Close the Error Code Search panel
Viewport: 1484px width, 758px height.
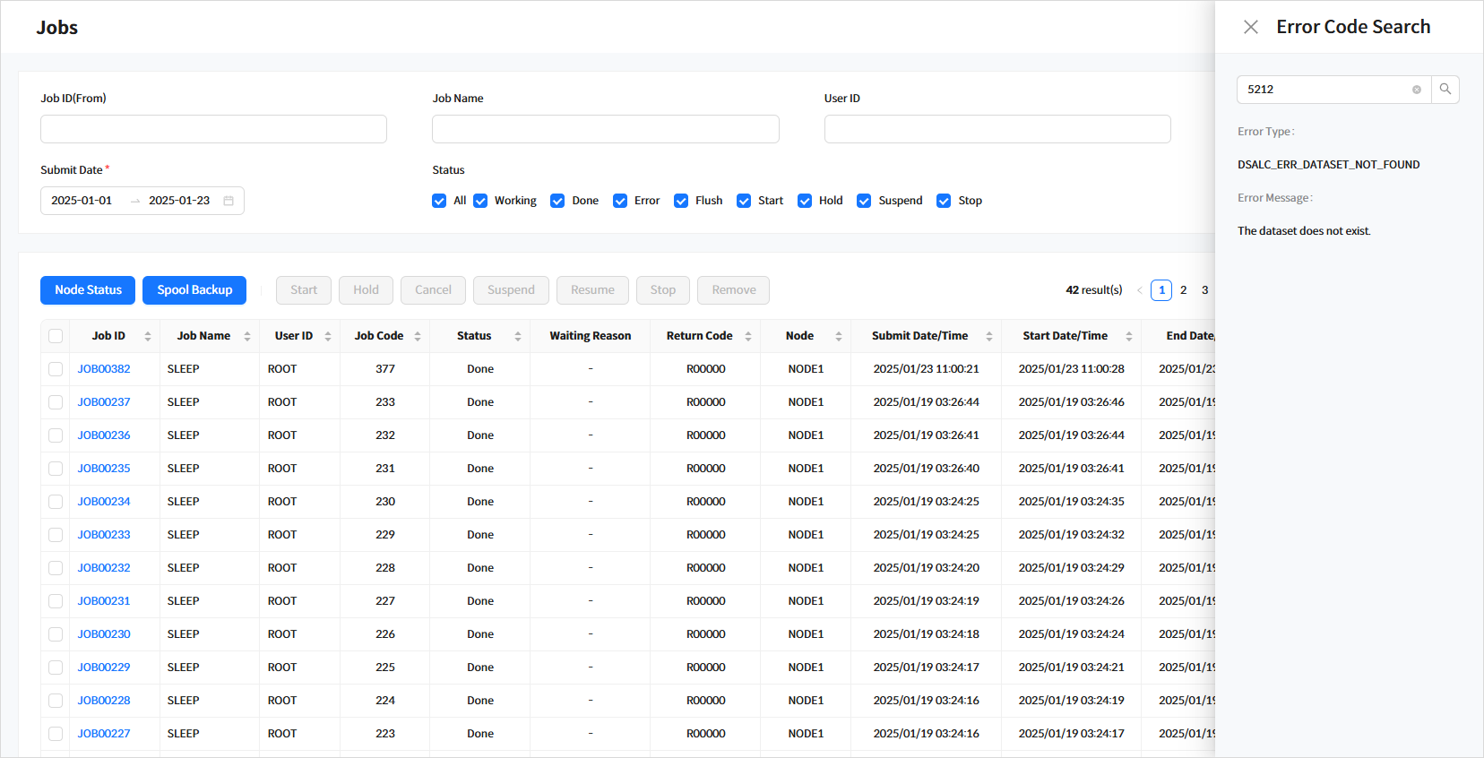tap(1251, 27)
